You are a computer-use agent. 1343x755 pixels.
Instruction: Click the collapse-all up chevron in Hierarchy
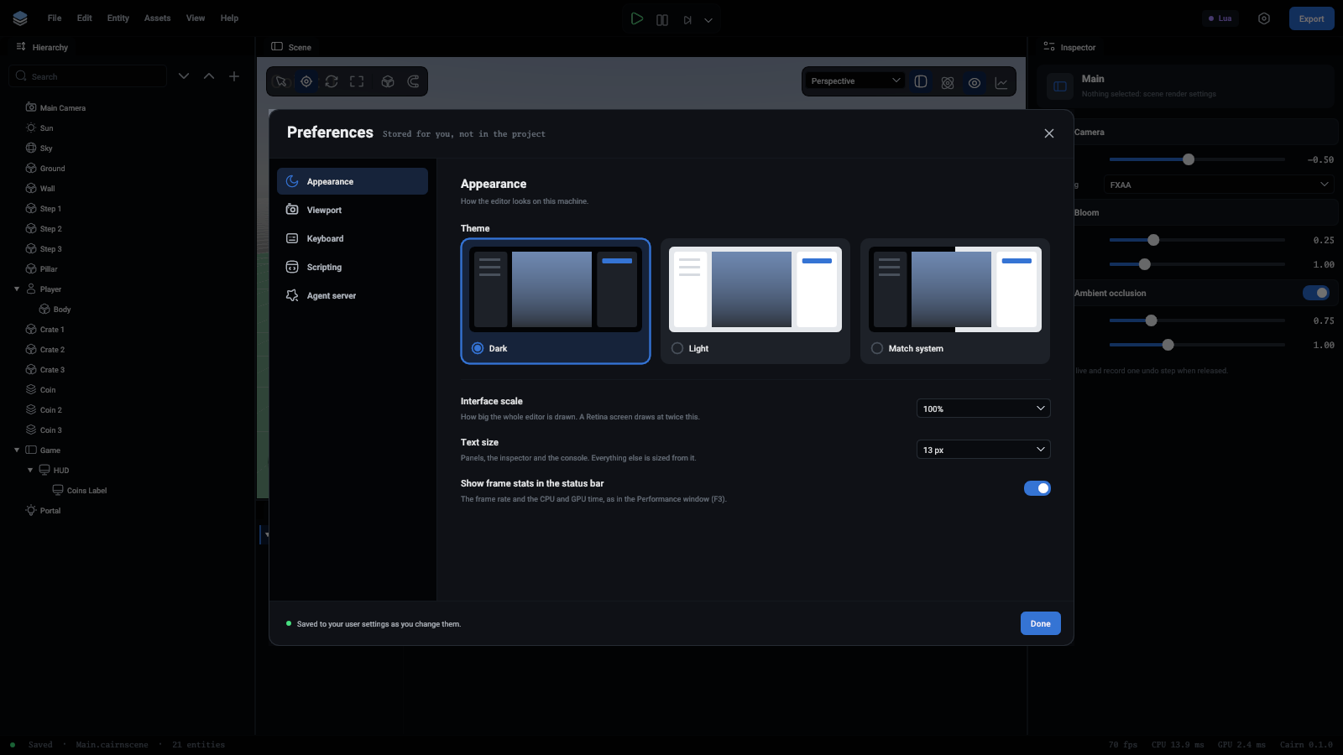click(209, 76)
